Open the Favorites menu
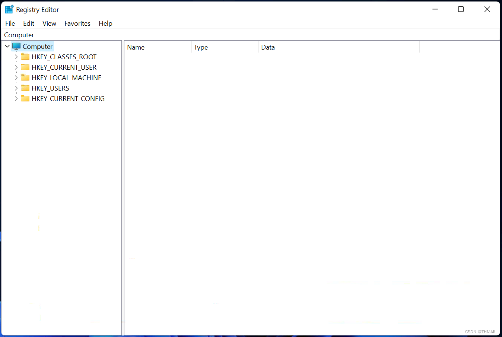 tap(77, 23)
